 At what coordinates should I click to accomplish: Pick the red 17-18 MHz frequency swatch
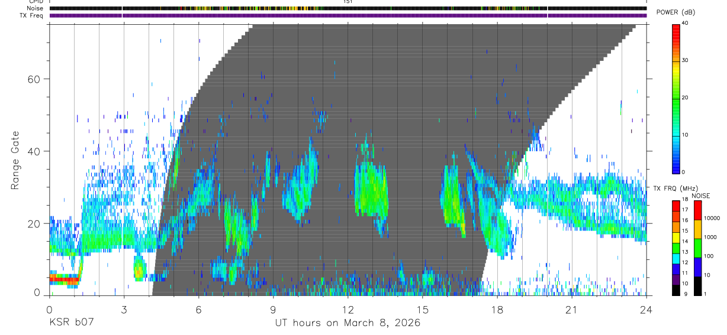pos(676,206)
